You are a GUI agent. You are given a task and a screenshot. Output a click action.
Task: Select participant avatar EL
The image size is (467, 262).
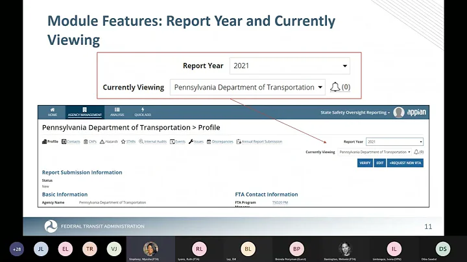pyautogui.click(x=66, y=249)
